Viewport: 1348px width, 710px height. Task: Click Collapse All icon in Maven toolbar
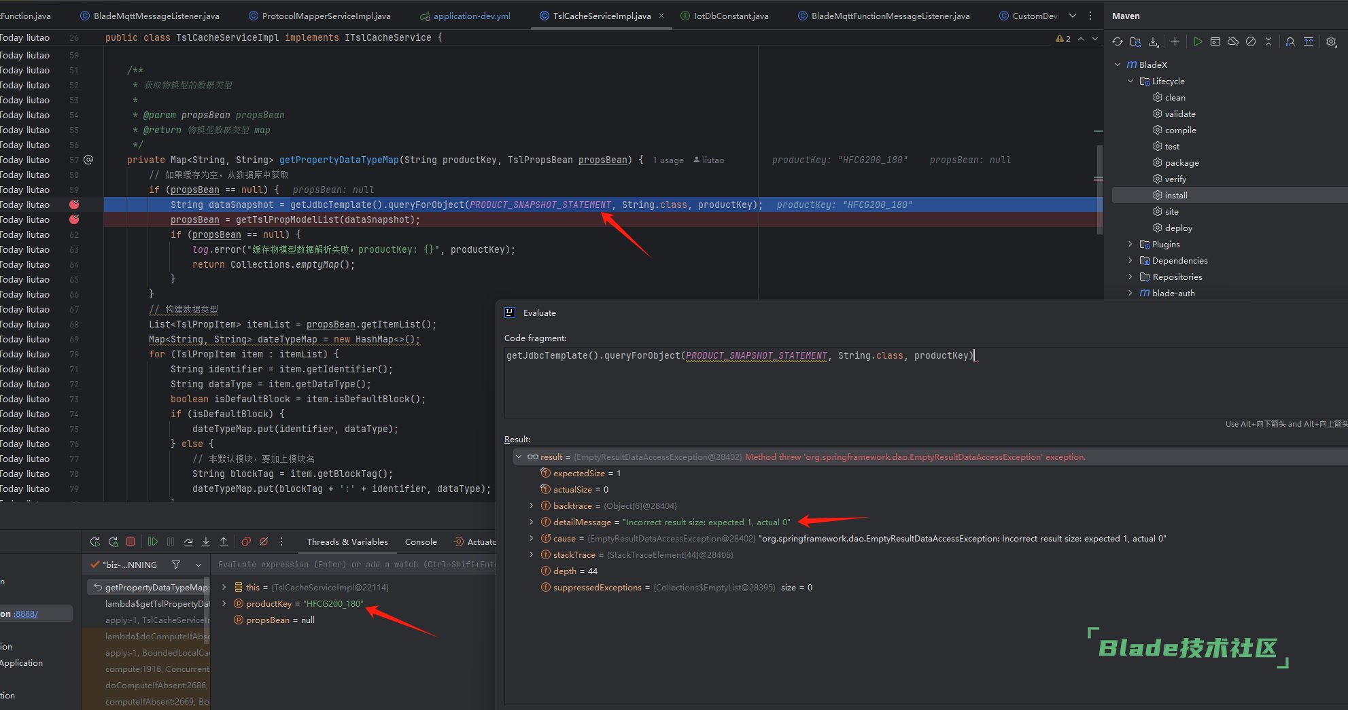(1268, 41)
